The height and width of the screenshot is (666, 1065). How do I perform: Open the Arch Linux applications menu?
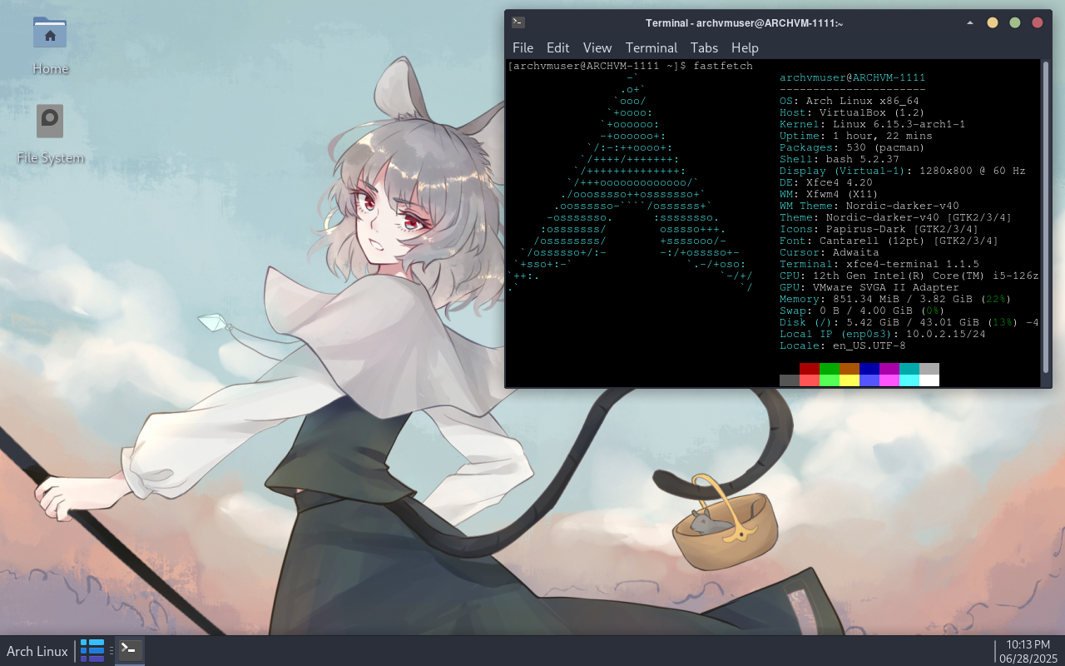37,651
